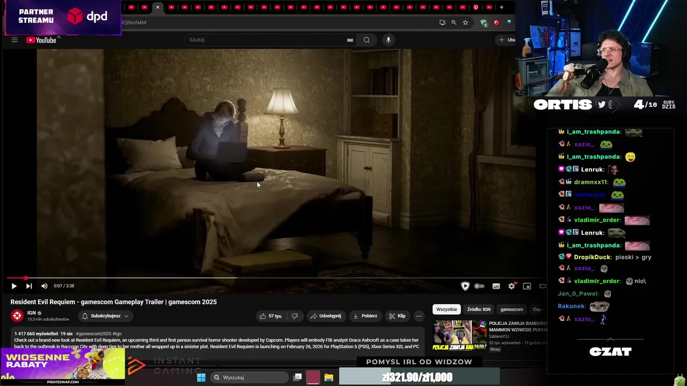The image size is (687, 386).
Task: Open YouTube hamburger guide menu
Action: pyautogui.click(x=14, y=40)
